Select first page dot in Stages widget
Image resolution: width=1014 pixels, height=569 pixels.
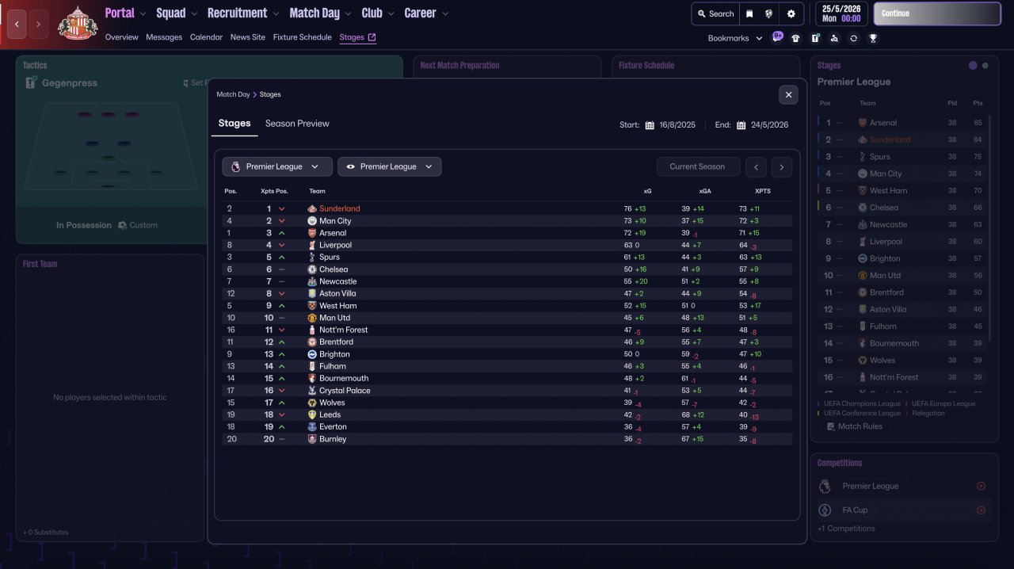(973, 66)
